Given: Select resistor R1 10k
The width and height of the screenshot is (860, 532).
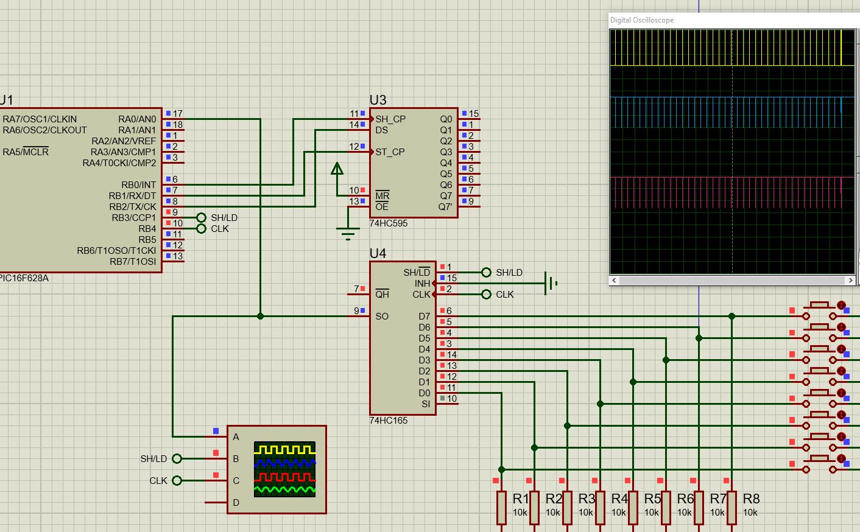Looking at the screenshot, I should point(501,508).
